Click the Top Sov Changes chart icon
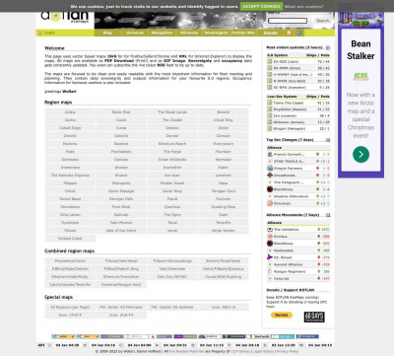The image size is (394, 356). coord(328,140)
